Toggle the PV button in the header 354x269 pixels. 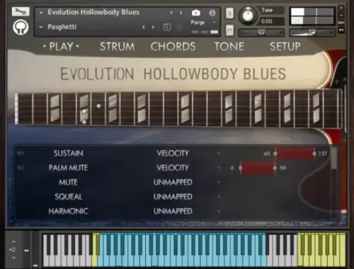coord(341,30)
